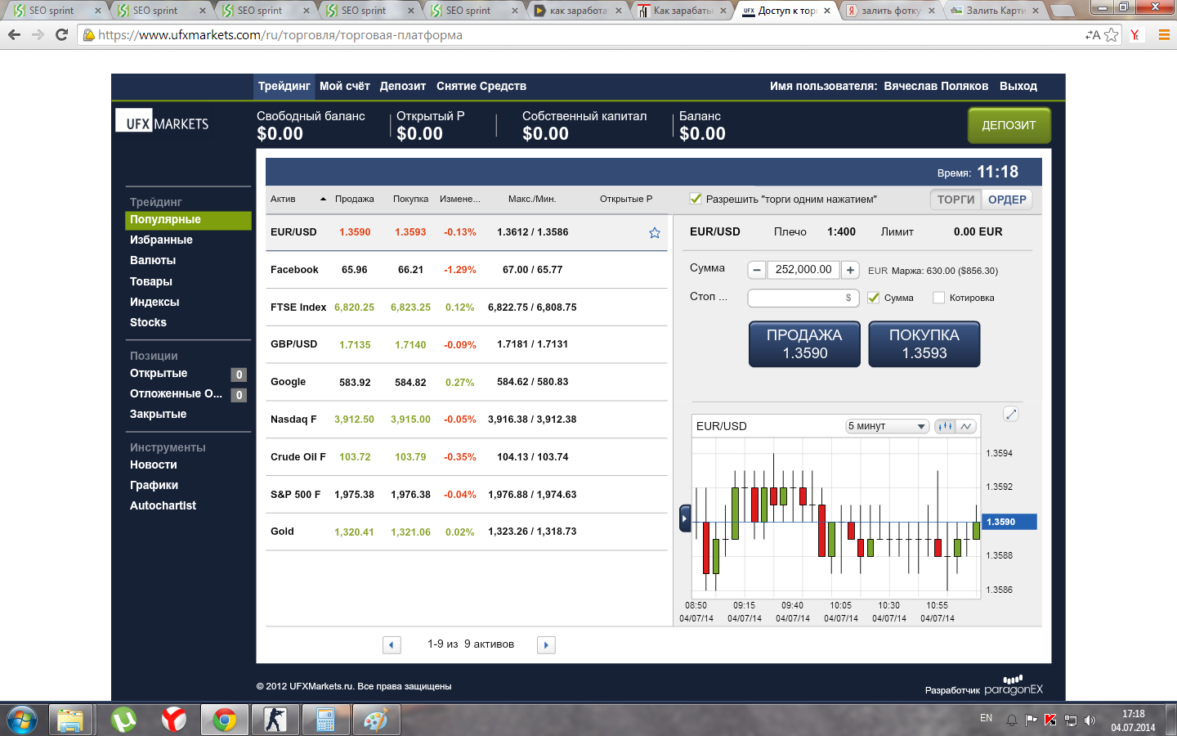Select Stocks category in sidebar

[x=148, y=322]
